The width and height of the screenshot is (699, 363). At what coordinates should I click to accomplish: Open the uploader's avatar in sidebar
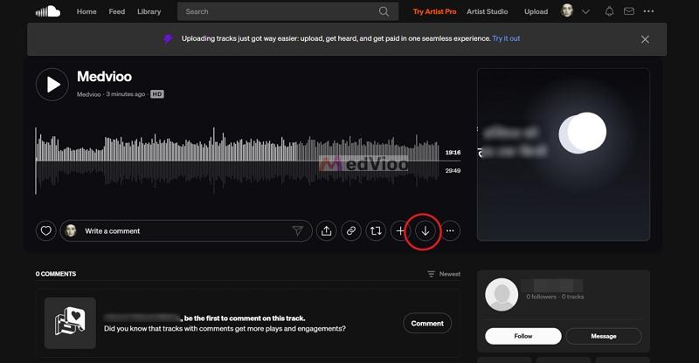[502, 294]
